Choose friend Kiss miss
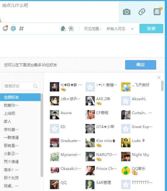The height and width of the screenshot is (191, 167). click(100, 142)
